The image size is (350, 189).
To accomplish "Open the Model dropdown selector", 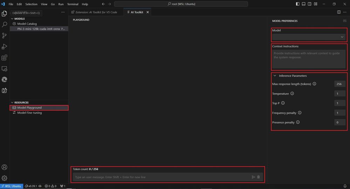I will click(x=309, y=37).
